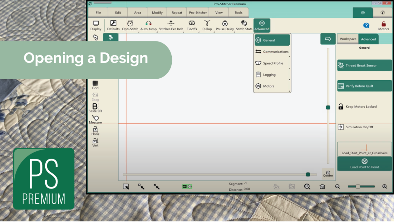This screenshot has width=394, height=222.
Task: Switch to the Workspace tab
Action: 347,39
